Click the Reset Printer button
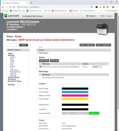Image resolution: width=119 pixels, height=131 pixels. click(44, 60)
